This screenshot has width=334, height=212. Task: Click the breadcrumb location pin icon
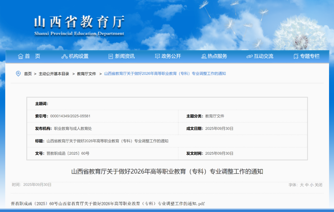[x=18, y=73]
